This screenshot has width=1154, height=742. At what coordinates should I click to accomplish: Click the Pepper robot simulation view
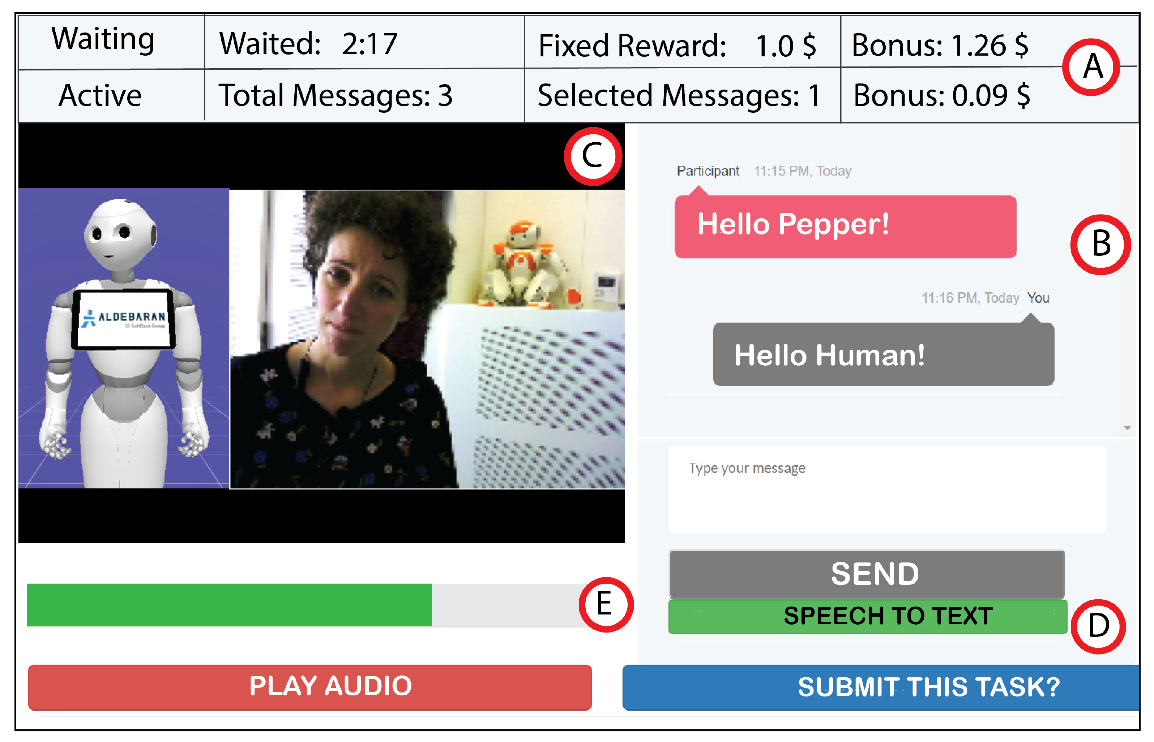[123, 338]
